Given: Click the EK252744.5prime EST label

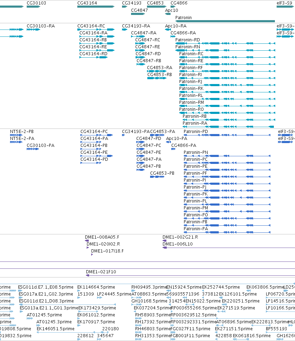Looking at the screenshot, I should point(221,287).
